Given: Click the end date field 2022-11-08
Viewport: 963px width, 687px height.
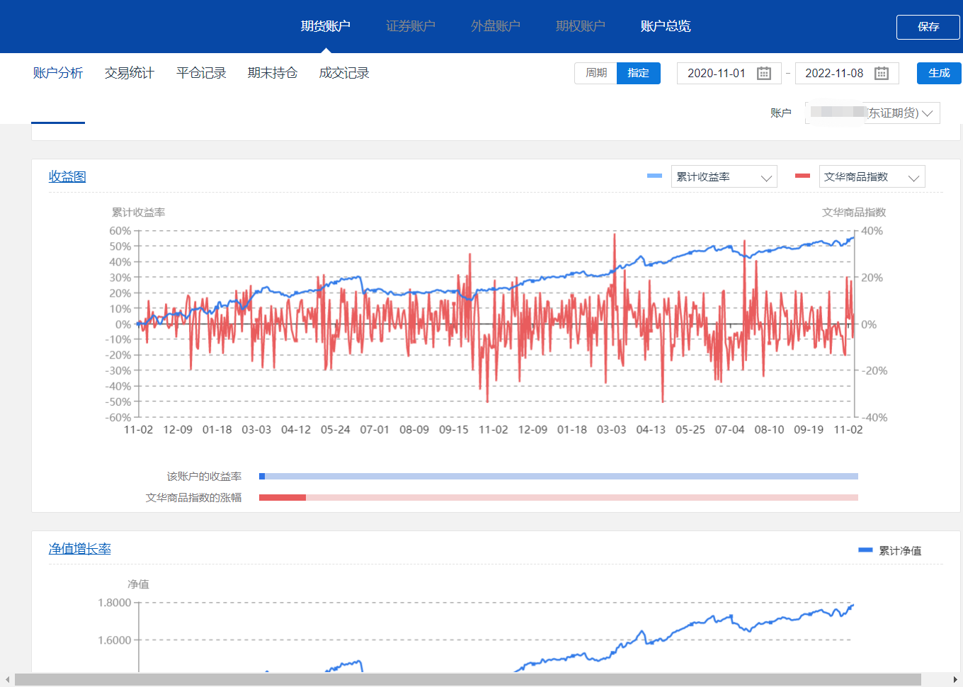Looking at the screenshot, I should pos(847,73).
